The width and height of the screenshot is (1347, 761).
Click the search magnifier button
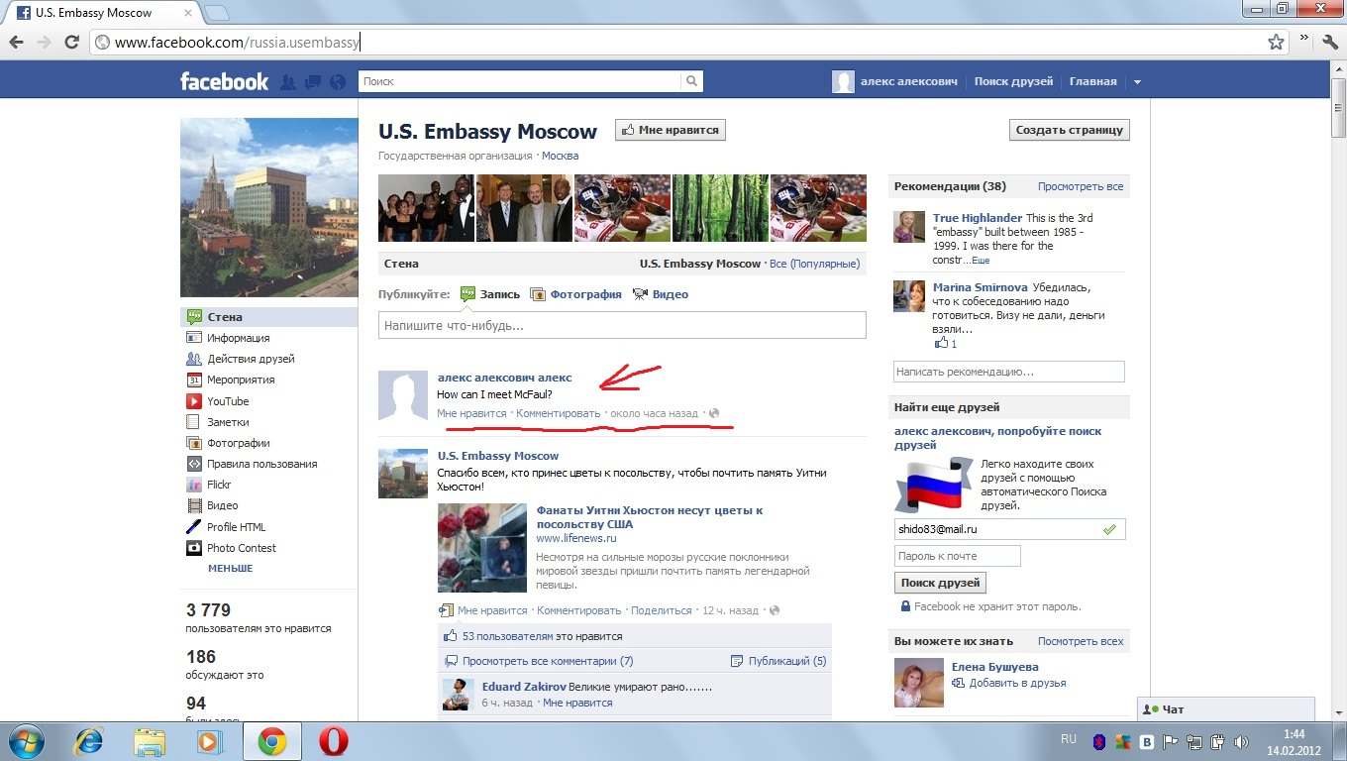(692, 81)
